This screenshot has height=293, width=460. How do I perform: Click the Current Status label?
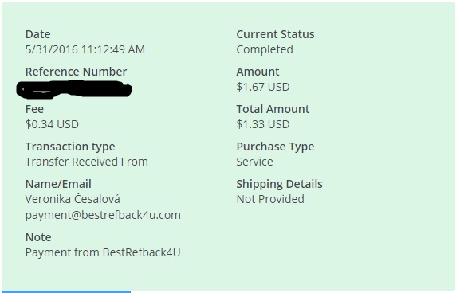(x=275, y=34)
